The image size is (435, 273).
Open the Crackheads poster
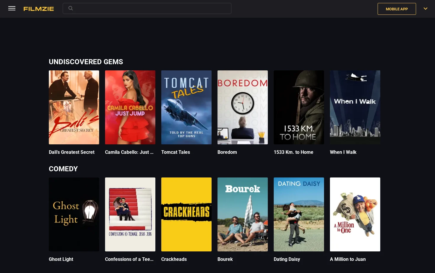tap(186, 214)
